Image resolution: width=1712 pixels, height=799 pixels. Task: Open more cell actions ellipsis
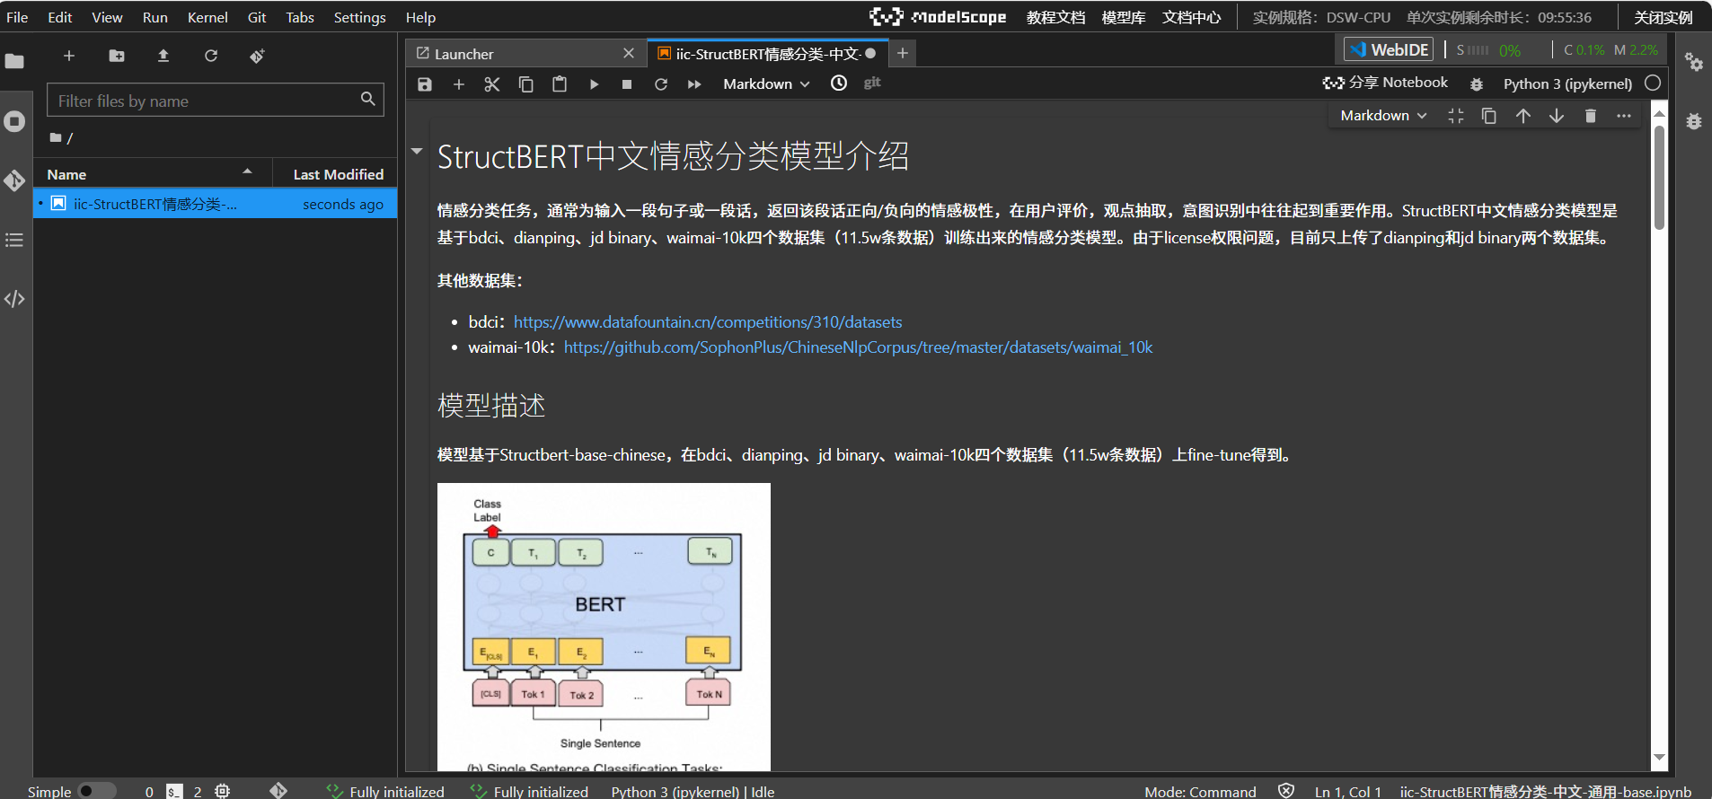pyautogui.click(x=1624, y=116)
